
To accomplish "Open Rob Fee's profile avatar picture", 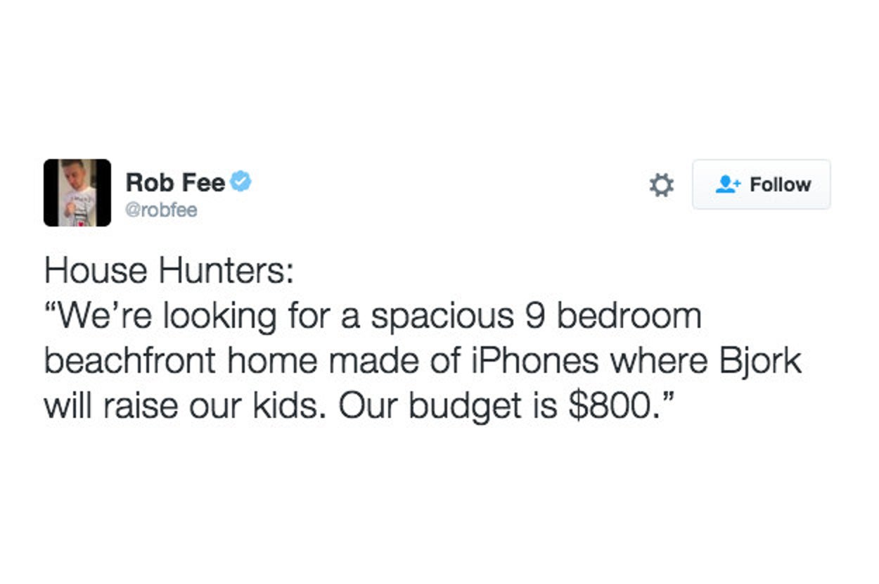I will click(x=77, y=193).
